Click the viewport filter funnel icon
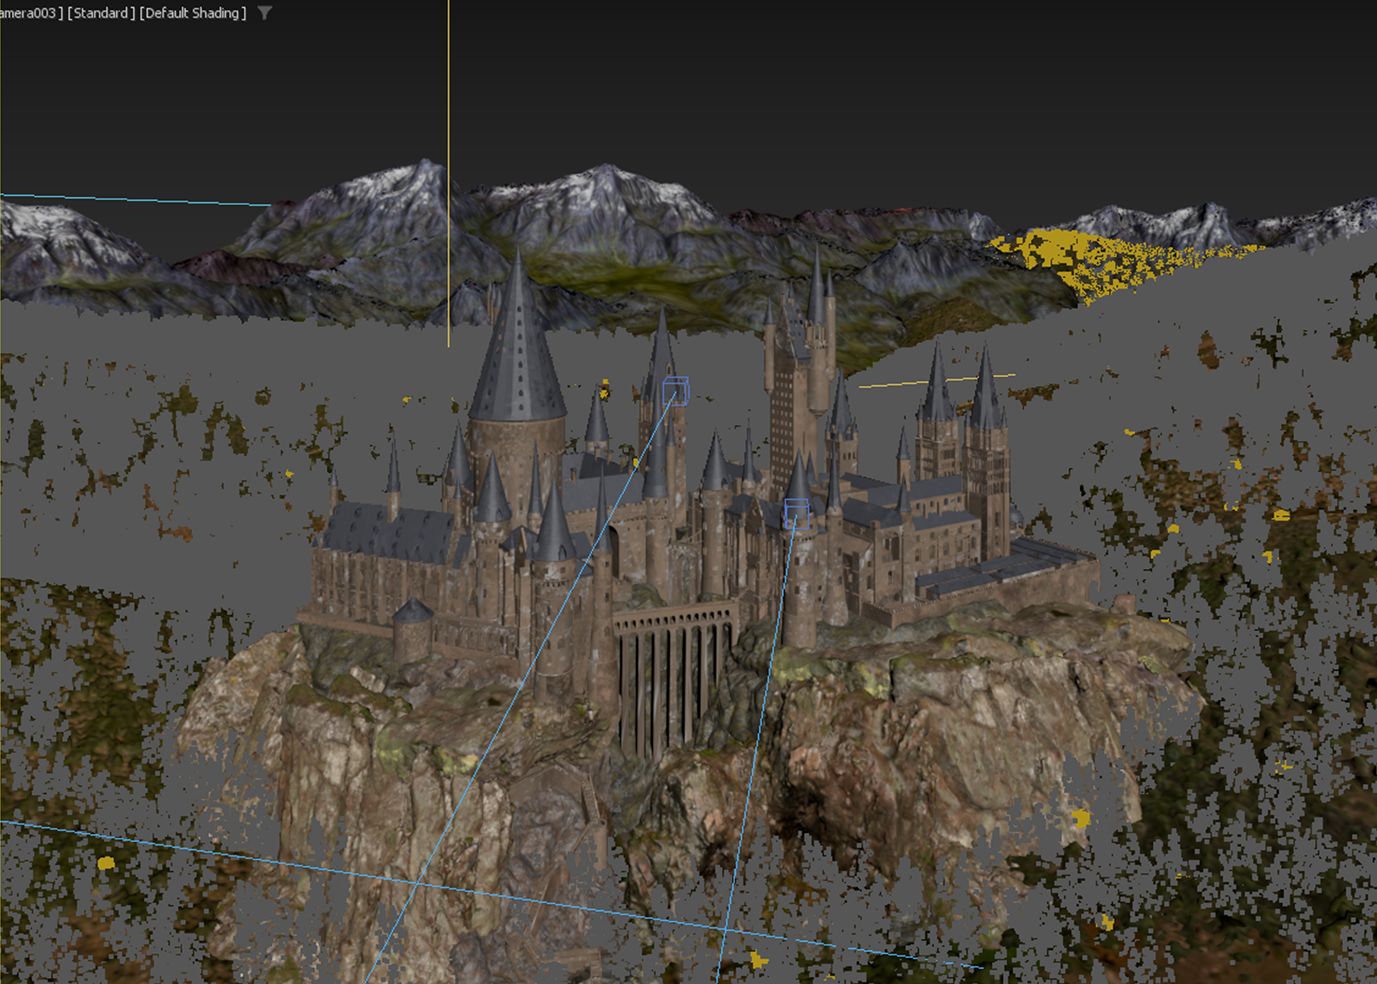The height and width of the screenshot is (984, 1377). (265, 13)
